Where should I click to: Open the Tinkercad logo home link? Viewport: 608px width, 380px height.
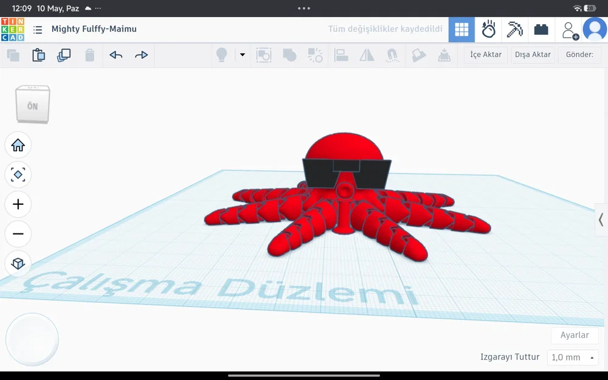tap(13, 29)
